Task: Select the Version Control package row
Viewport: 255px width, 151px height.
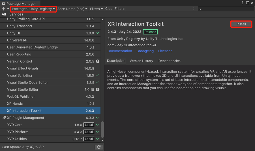Action: pos(50,61)
